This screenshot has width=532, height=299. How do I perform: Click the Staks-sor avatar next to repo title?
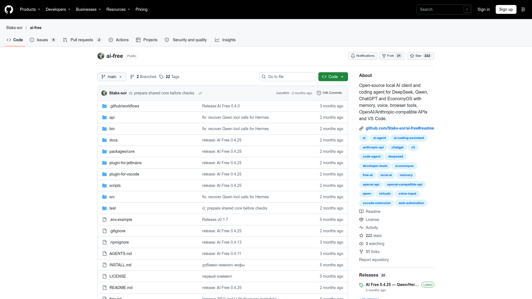[101, 56]
